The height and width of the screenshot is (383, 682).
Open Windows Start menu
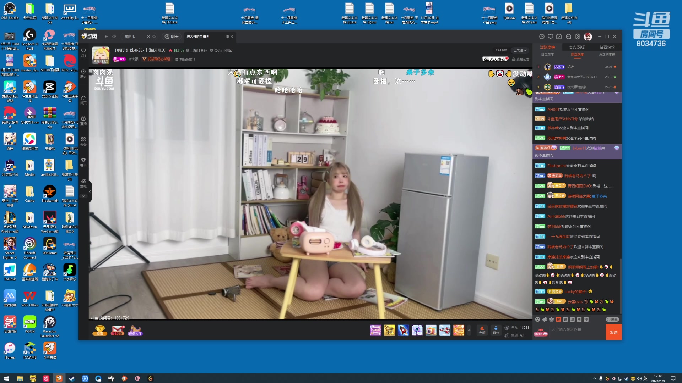click(6, 378)
